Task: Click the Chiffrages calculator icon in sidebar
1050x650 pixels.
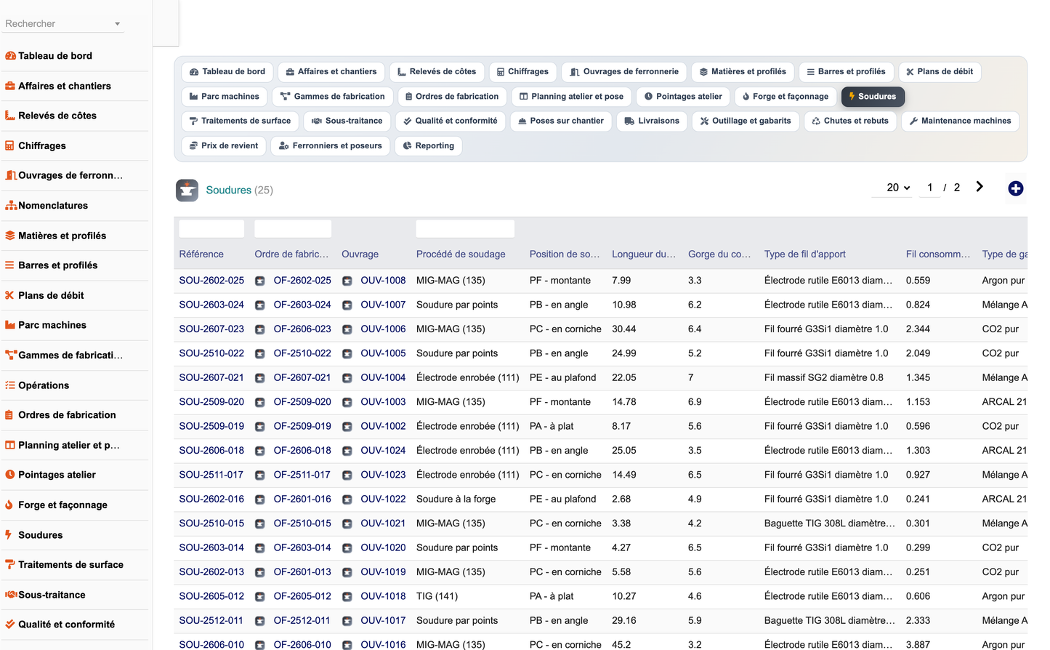Action: pyautogui.click(x=10, y=145)
